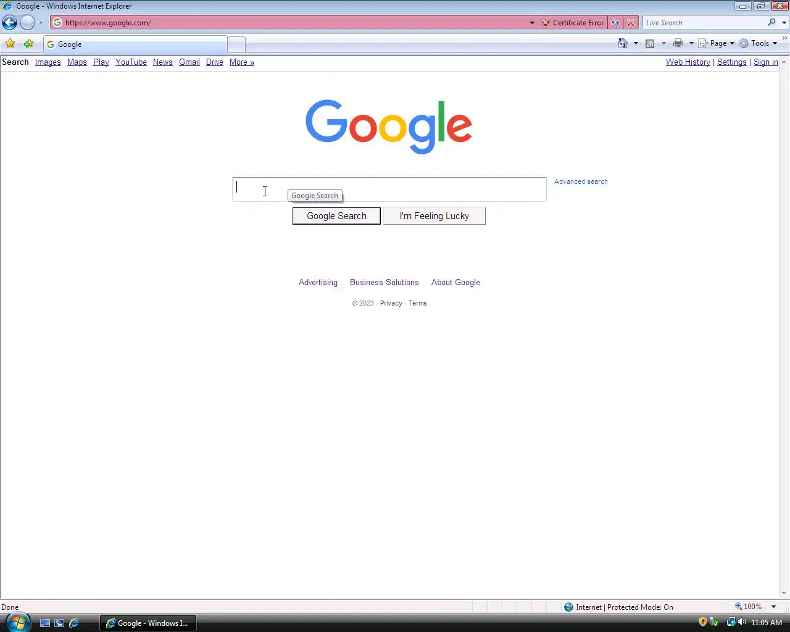790x632 pixels.
Task: Open the Privacy footer link
Action: [x=391, y=303]
